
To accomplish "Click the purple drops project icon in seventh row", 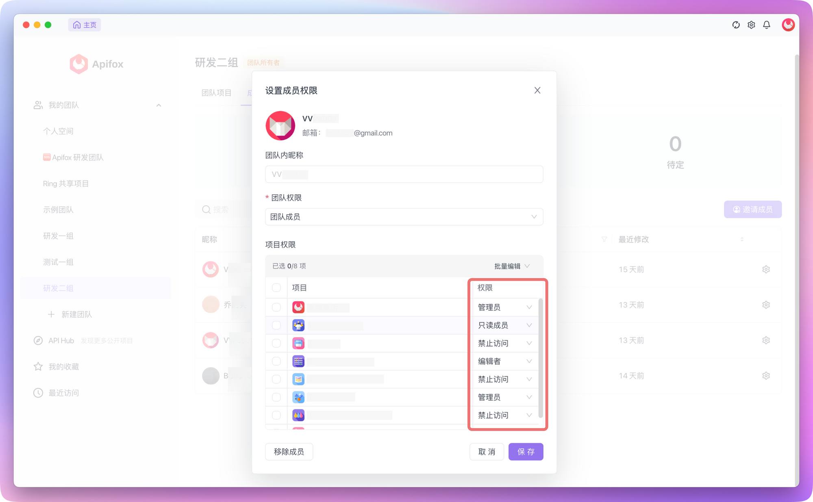I will 298,415.
